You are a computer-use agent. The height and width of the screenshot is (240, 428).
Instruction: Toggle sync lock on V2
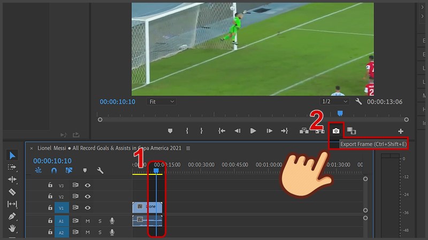(75, 196)
